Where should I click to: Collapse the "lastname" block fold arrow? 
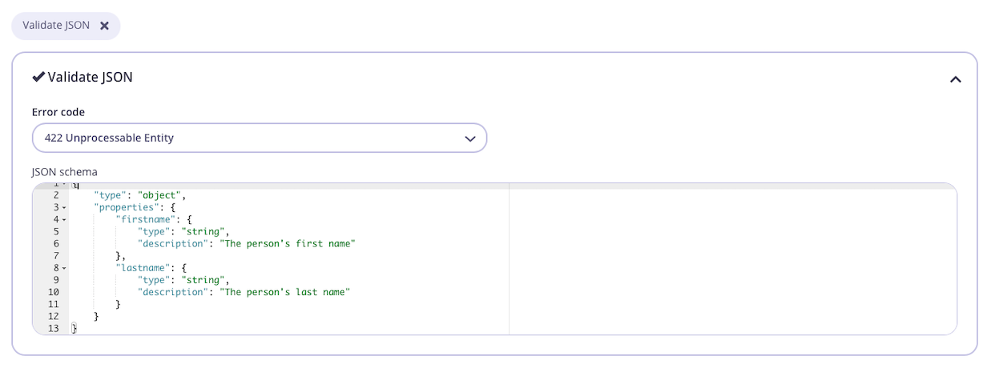pyautogui.click(x=63, y=269)
